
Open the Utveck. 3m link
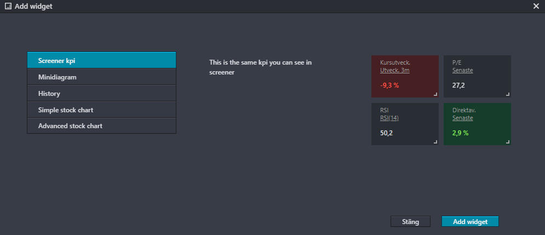point(395,71)
